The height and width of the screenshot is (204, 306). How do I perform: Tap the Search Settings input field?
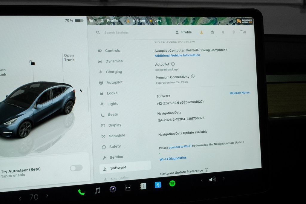tap(116, 32)
